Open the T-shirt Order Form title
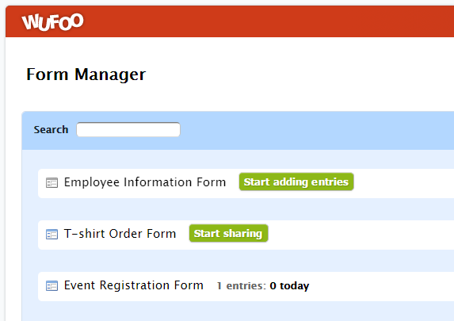The image size is (454, 321). (120, 234)
